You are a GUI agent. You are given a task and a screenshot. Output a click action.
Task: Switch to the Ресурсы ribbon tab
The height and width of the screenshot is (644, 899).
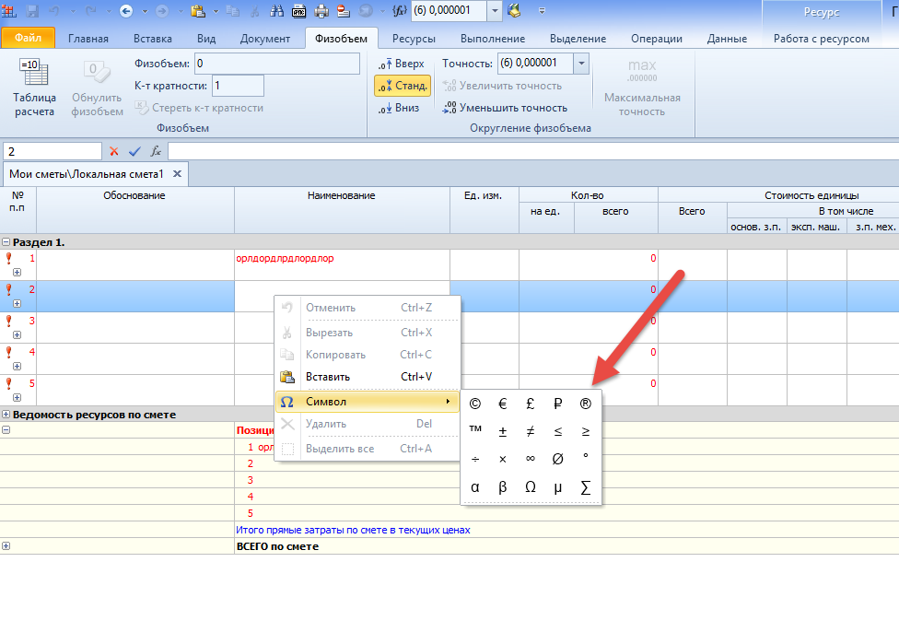(x=414, y=39)
